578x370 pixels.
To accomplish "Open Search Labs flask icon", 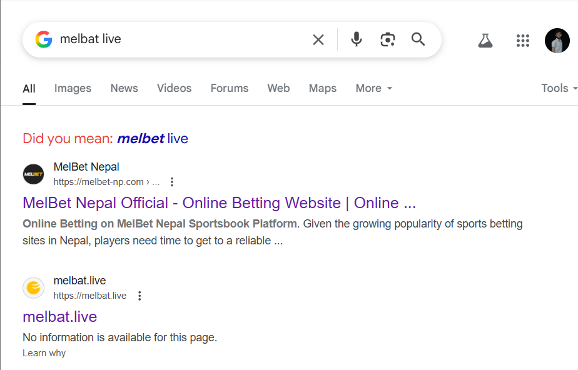I will 485,41.
